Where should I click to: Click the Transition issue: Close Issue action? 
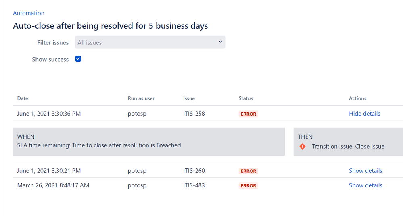point(348,146)
